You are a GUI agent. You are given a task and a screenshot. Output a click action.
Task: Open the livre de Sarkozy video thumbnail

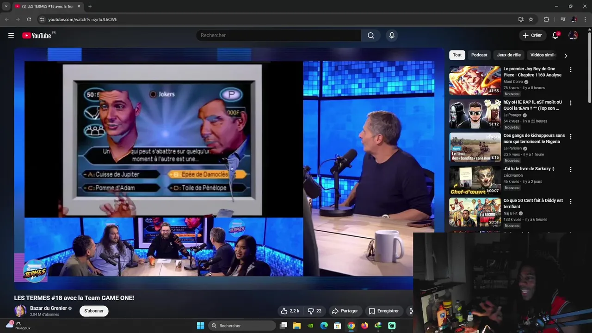[475, 180]
